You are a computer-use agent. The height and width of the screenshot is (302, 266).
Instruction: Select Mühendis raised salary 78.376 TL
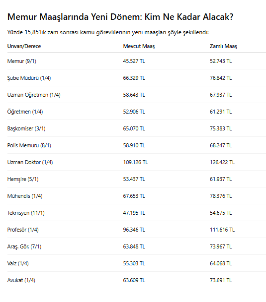pos(221,196)
